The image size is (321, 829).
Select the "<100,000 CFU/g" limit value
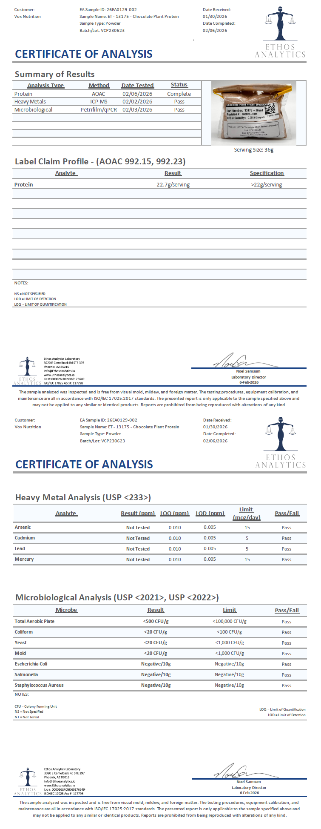pyautogui.click(x=230, y=622)
